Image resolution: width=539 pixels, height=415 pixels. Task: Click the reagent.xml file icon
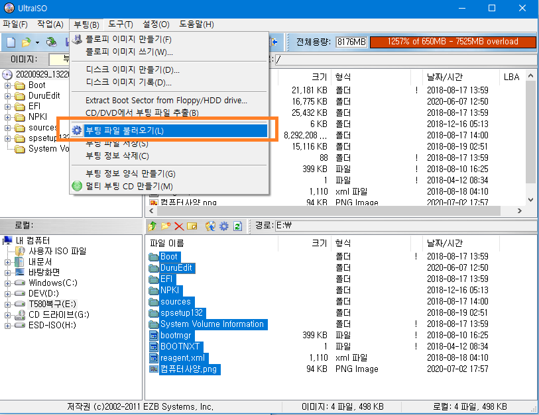pyautogui.click(x=154, y=358)
